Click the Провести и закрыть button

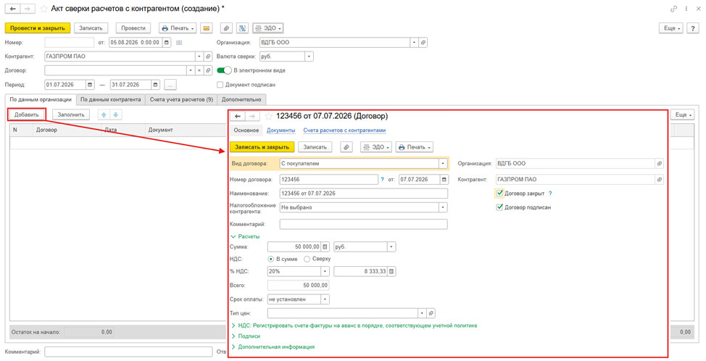tap(38, 28)
